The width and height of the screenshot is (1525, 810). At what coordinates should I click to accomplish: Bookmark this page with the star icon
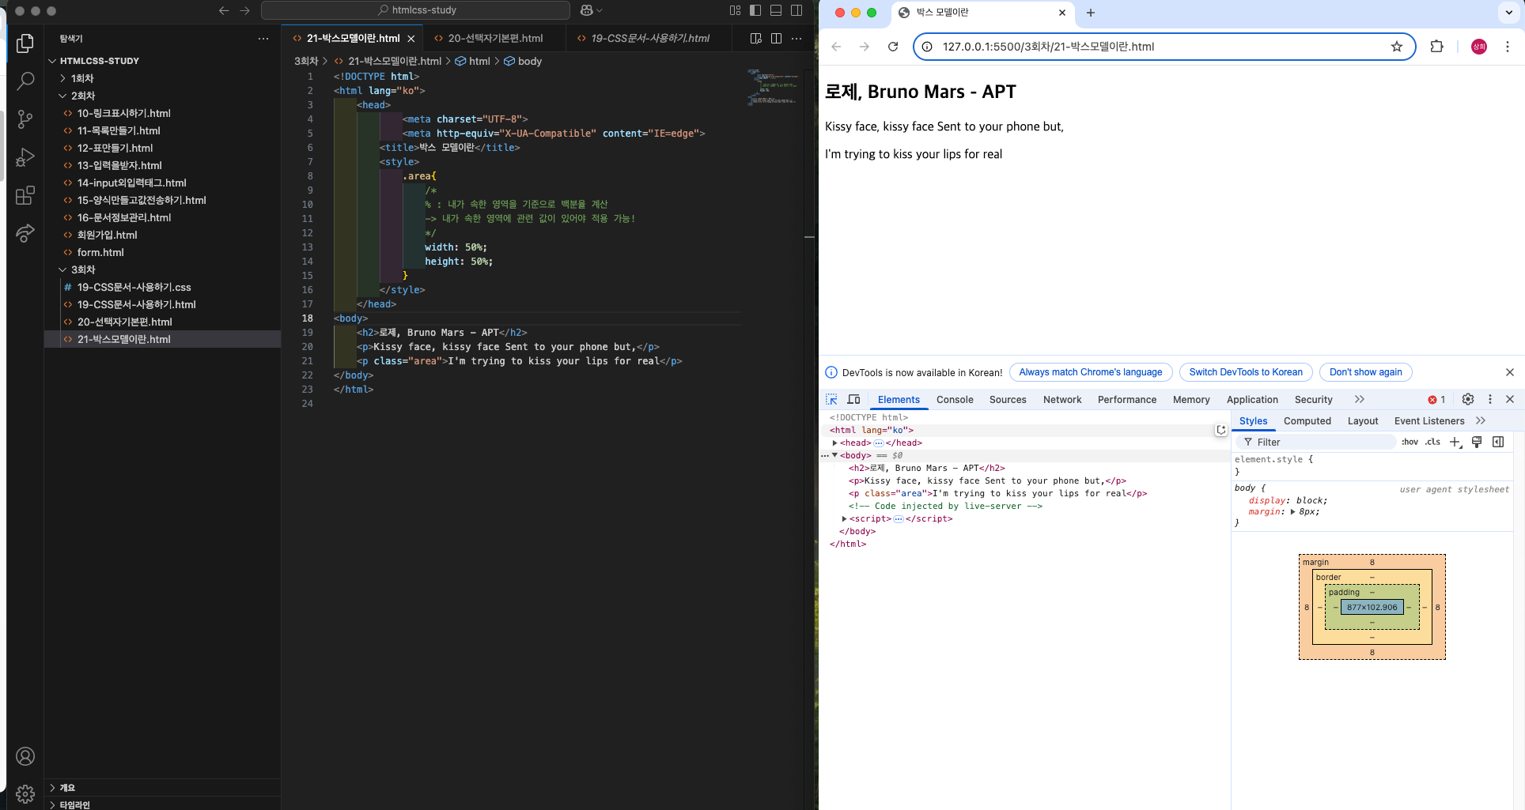click(1397, 47)
